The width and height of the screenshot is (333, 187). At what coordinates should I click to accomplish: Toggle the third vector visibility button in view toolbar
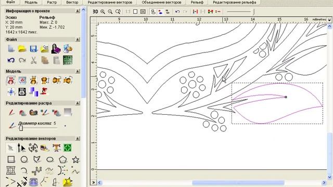[x=168, y=11]
